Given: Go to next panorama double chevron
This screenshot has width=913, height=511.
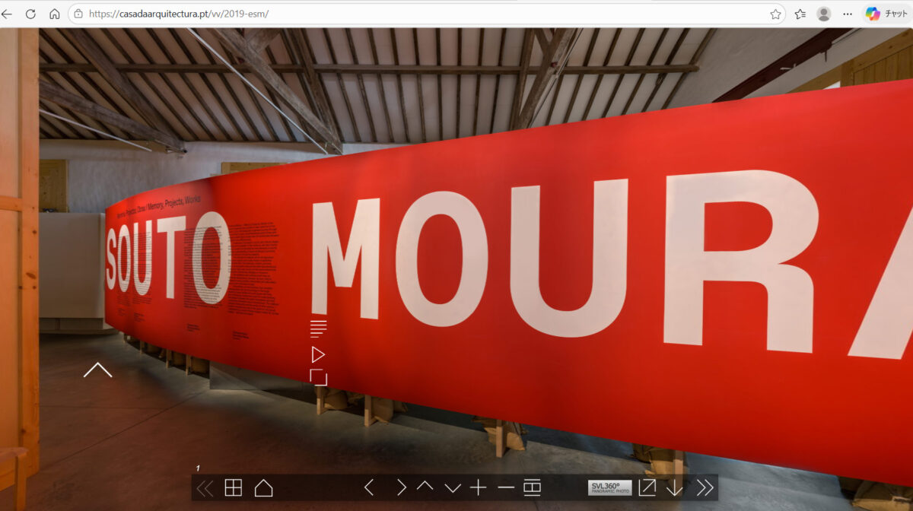Looking at the screenshot, I should [x=705, y=487].
